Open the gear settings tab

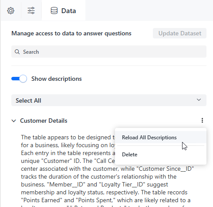[x=11, y=10]
